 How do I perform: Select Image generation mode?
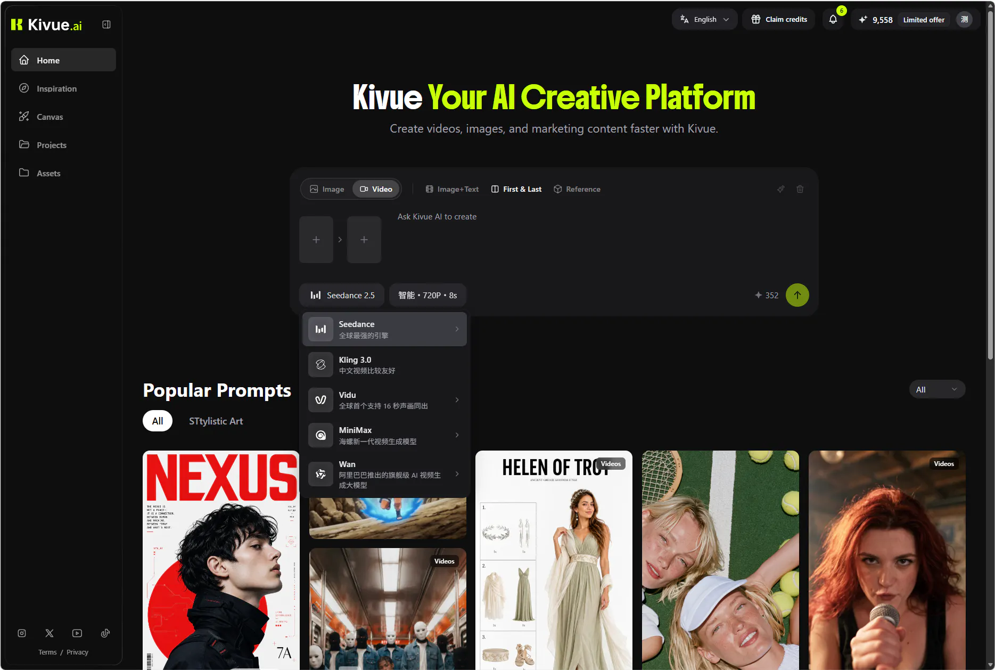[327, 189]
